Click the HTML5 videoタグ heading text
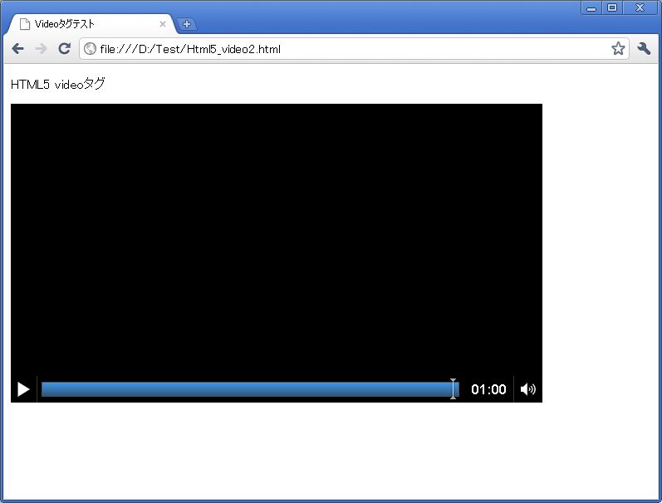662x503 pixels. point(58,85)
